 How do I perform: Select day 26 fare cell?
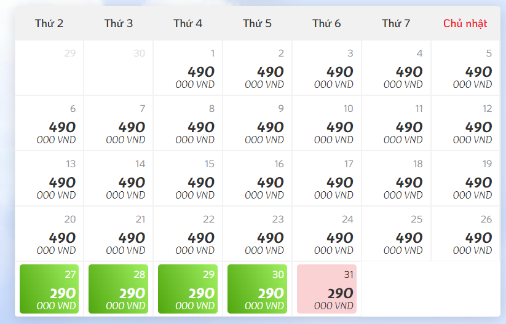[465, 234]
